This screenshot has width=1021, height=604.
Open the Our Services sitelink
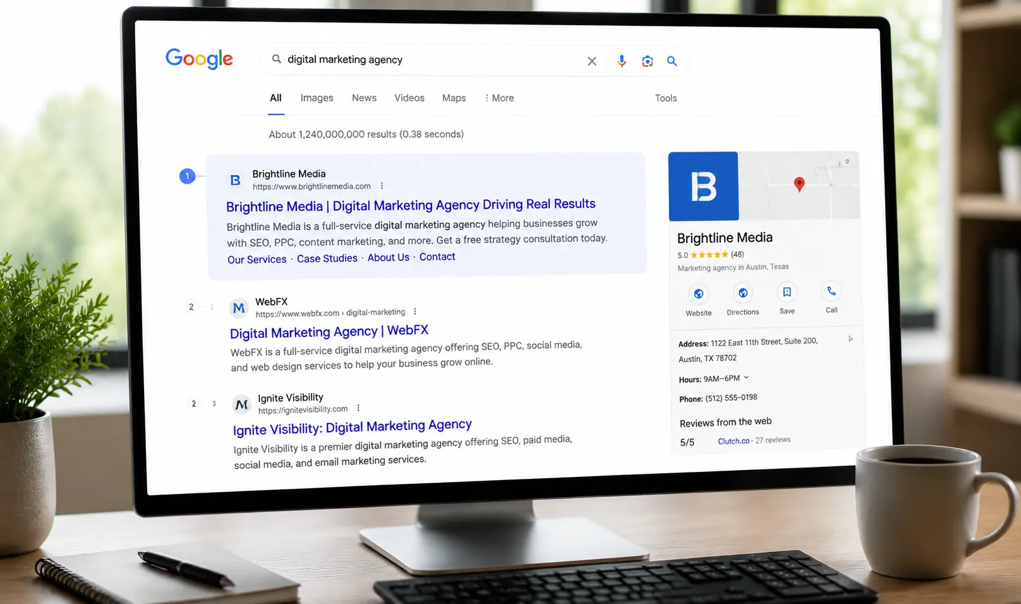(257, 259)
